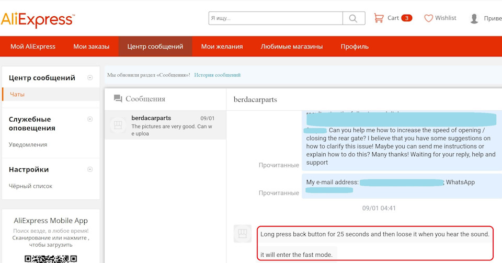Image resolution: width=502 pixels, height=263 pixels.
Task: Click the AliExpress Mobile App heading
Action: (x=51, y=221)
